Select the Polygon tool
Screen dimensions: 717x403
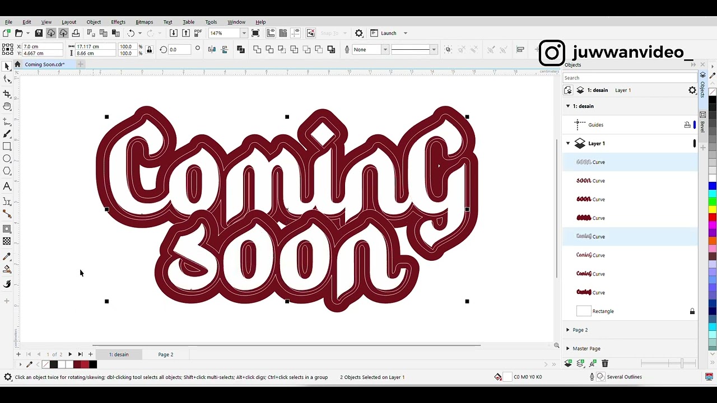(7, 171)
